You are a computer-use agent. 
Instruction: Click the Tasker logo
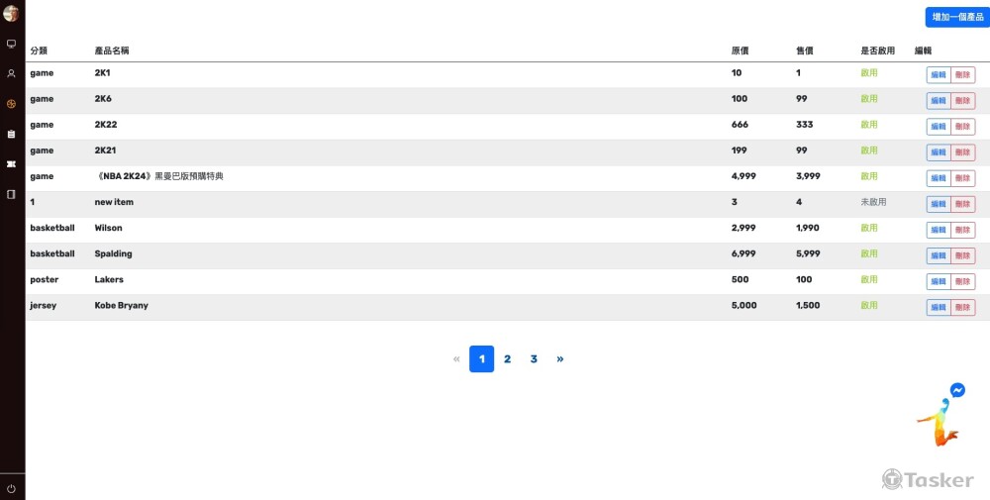[928, 479]
